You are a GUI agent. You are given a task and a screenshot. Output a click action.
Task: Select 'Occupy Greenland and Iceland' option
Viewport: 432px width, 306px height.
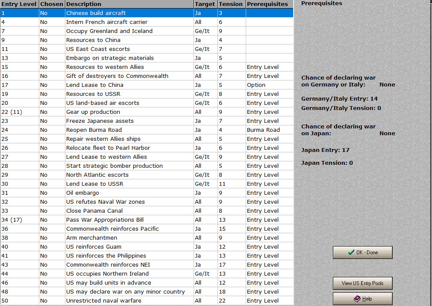147,31
